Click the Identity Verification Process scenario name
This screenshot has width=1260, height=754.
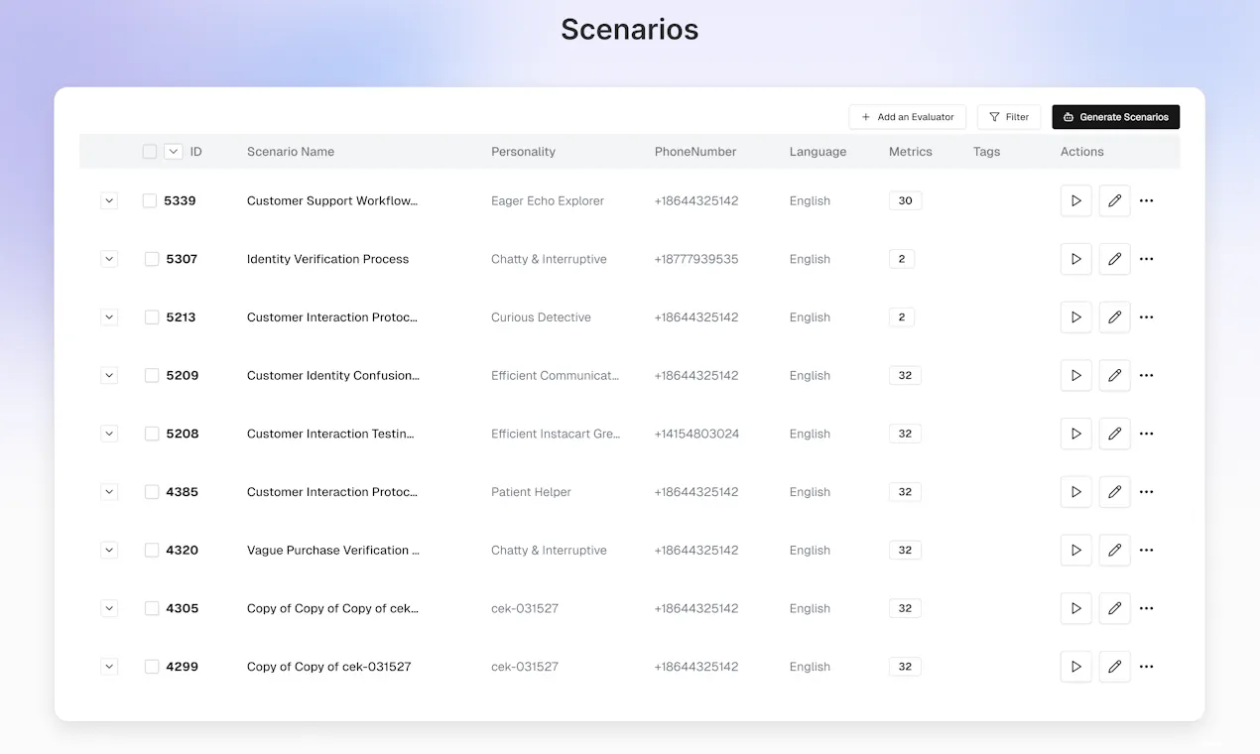click(x=327, y=259)
